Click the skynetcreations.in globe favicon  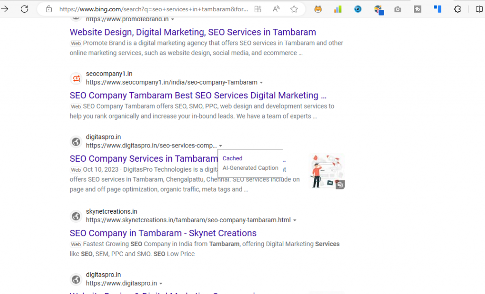76,216
